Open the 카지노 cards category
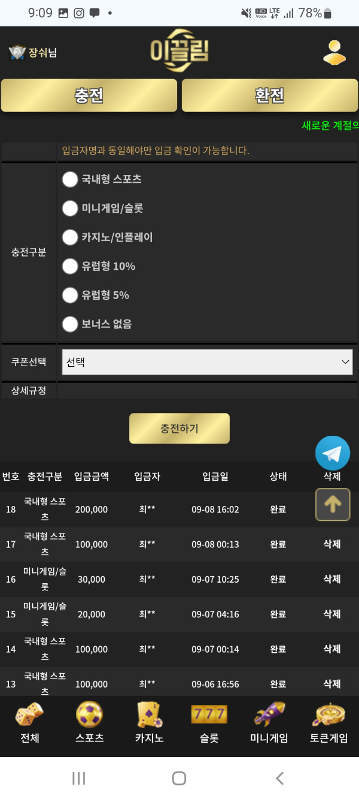Image resolution: width=359 pixels, height=799 pixels. click(x=149, y=723)
